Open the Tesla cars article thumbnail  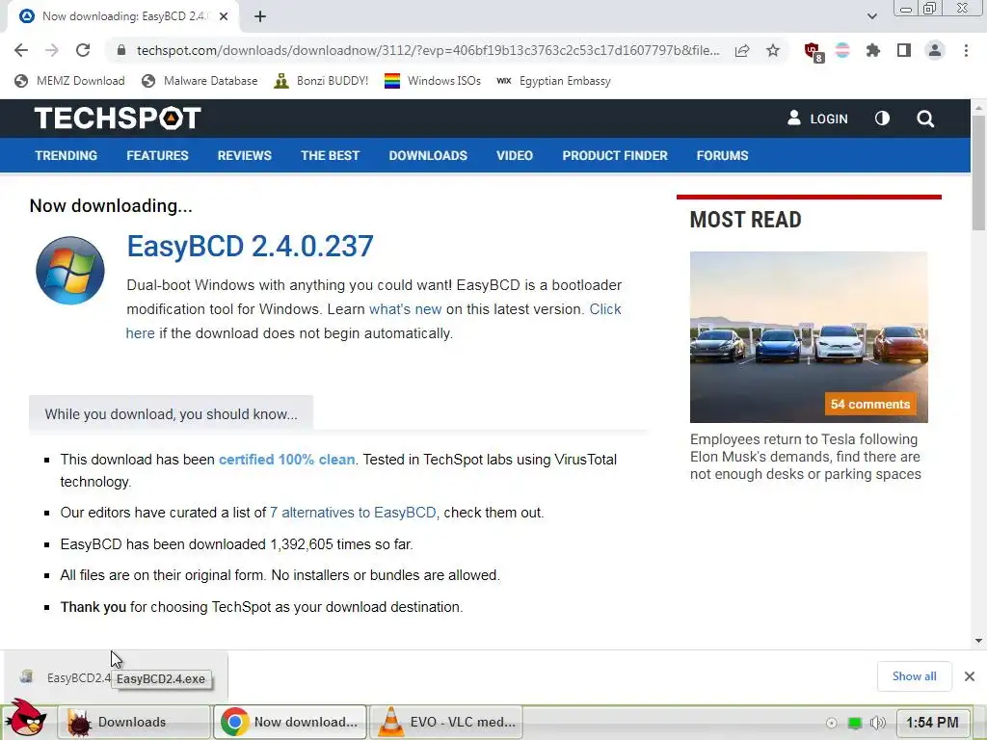click(809, 336)
